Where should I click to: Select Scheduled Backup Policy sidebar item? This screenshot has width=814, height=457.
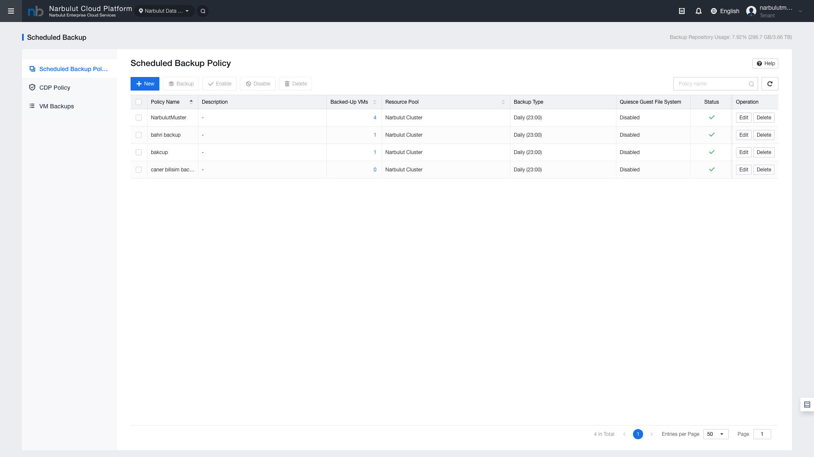[70, 69]
